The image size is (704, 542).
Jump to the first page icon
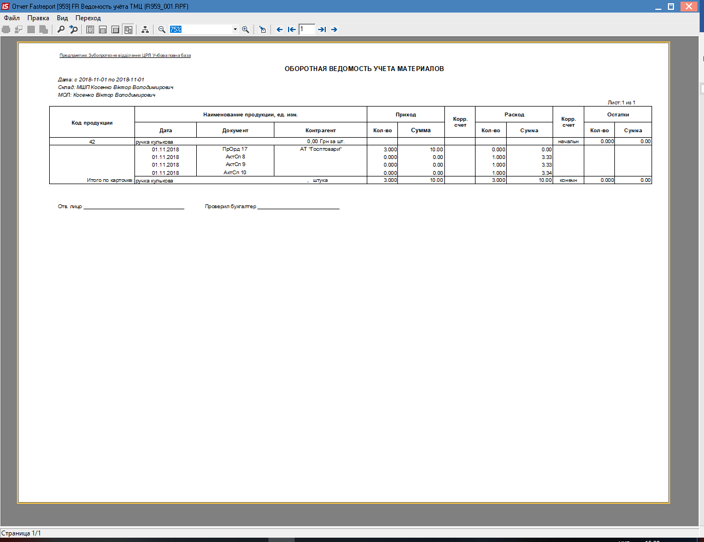pos(292,30)
